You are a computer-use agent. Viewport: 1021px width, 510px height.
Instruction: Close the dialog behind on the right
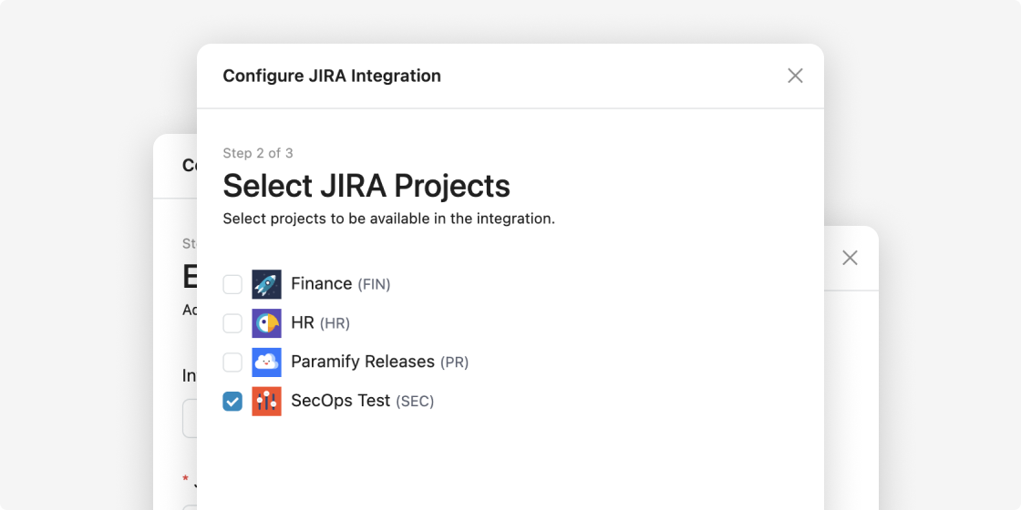click(850, 258)
